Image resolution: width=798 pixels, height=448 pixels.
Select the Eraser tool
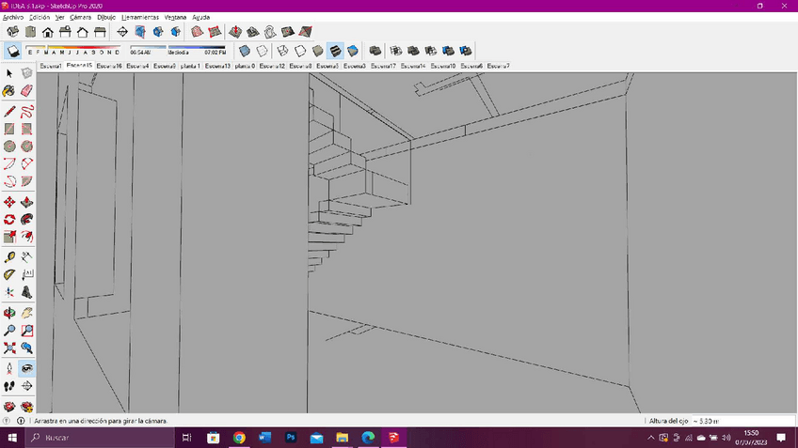(26, 91)
